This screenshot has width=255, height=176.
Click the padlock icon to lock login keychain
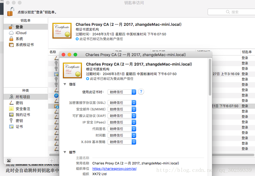coord(11,12)
